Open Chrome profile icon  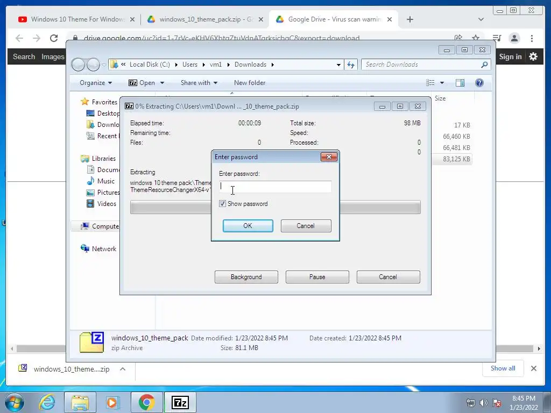[x=514, y=38]
